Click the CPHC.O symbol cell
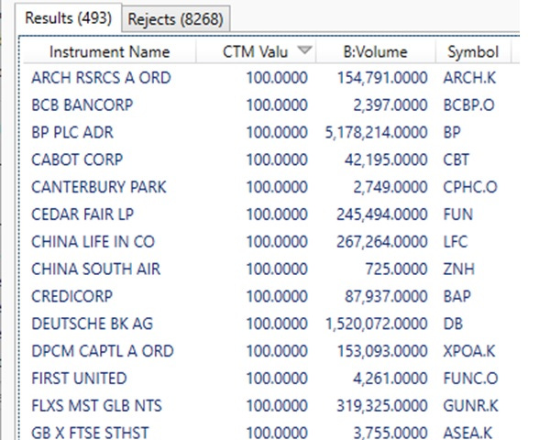 tap(470, 187)
